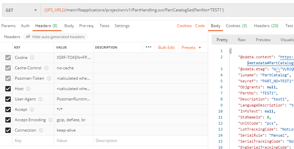Click the Bulk Edit link

click(x=166, y=48)
